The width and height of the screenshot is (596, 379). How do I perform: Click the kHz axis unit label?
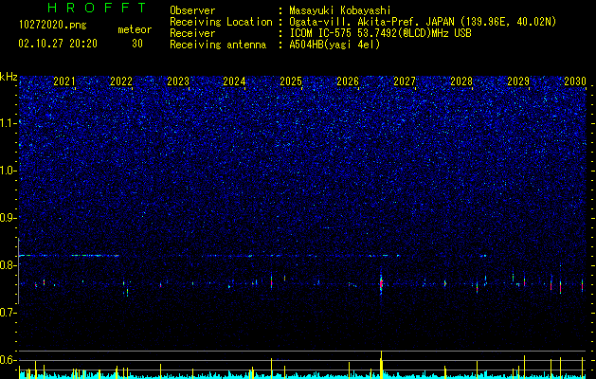click(9, 77)
